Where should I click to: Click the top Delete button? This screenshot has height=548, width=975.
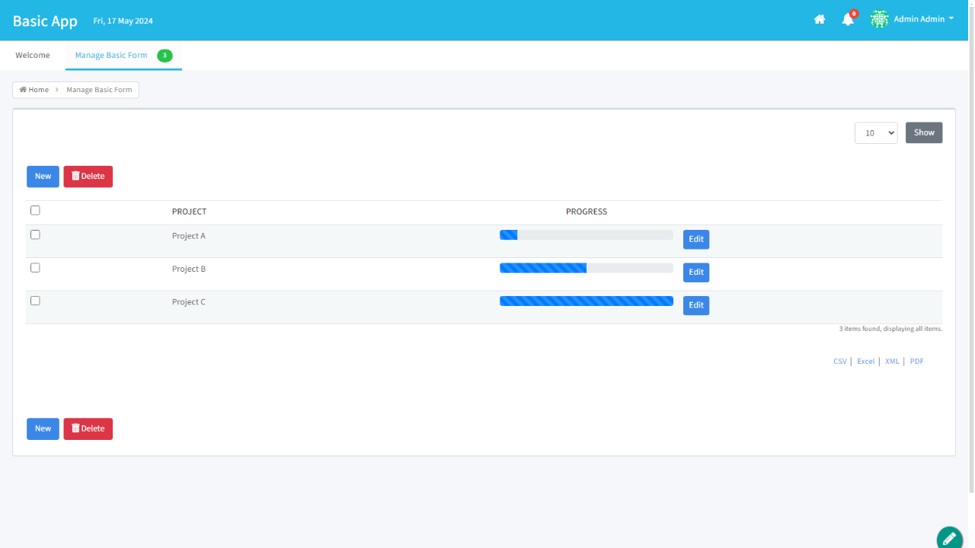pyautogui.click(x=88, y=177)
